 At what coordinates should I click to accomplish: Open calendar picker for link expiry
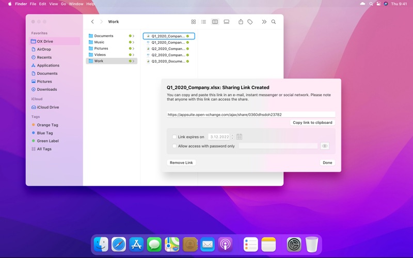239,137
